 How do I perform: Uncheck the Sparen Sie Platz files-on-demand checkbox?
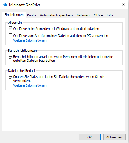[10, 78]
